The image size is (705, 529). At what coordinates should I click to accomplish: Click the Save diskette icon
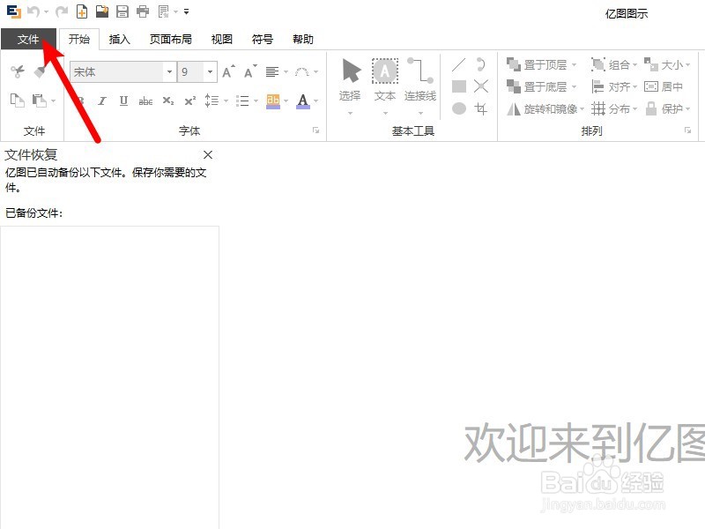coord(122,11)
